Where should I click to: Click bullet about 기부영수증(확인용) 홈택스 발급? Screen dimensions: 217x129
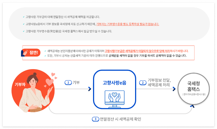[69, 31]
